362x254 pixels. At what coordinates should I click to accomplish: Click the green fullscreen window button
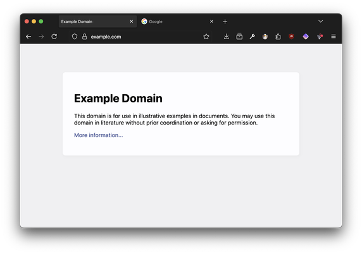[x=41, y=21]
